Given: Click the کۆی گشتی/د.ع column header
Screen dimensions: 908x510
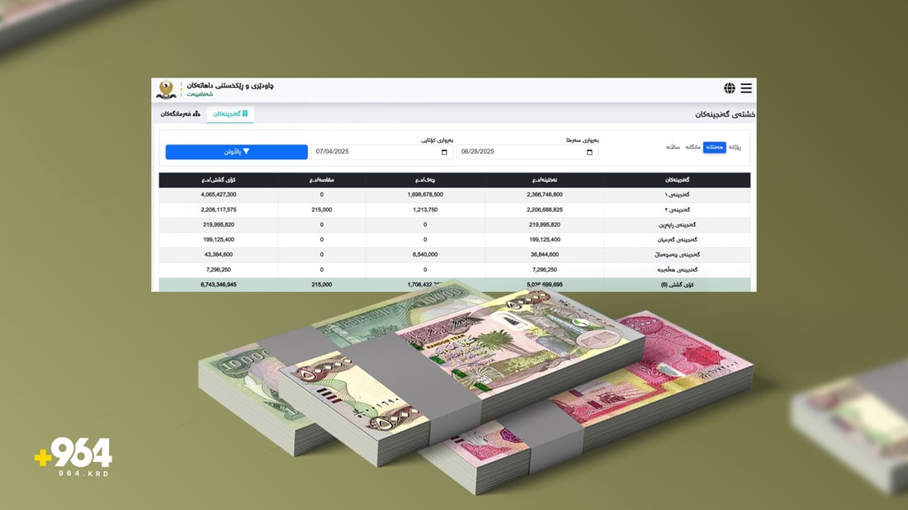Looking at the screenshot, I should click(x=218, y=179).
